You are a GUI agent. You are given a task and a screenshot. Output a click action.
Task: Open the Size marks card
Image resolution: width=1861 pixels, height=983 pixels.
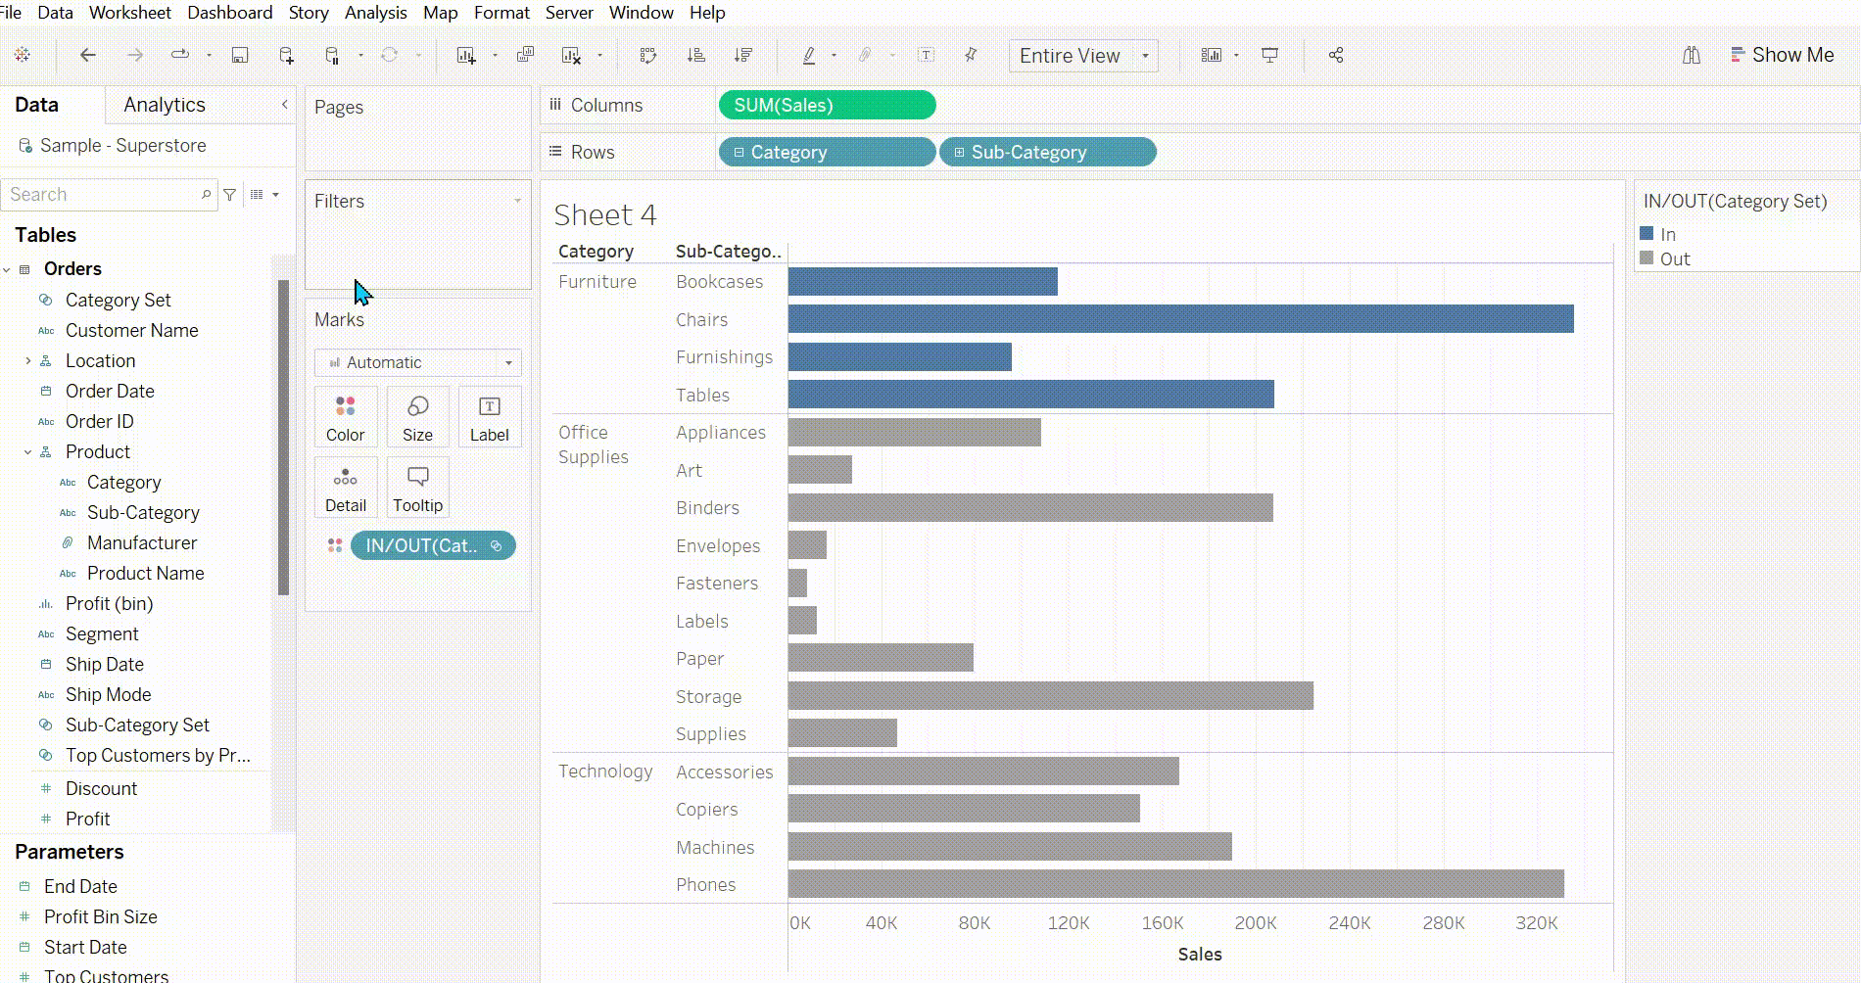(x=417, y=417)
